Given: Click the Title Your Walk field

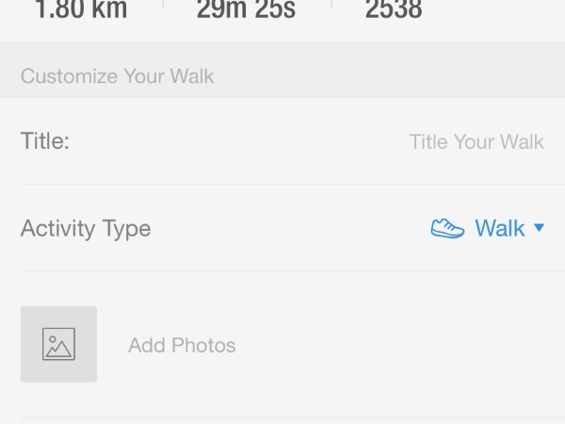Looking at the screenshot, I should tap(476, 141).
